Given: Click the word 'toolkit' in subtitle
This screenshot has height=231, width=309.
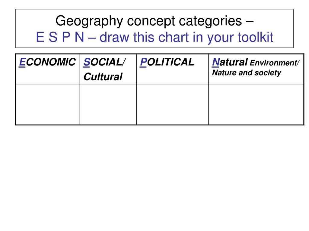Looking at the screenshot, I should point(255,37).
